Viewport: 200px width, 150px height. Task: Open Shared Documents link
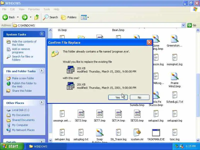pyautogui.click(x=23, y=120)
